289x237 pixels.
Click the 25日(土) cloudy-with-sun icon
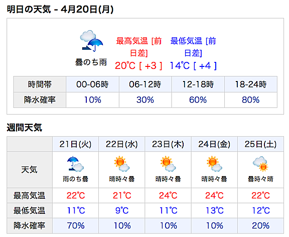(260, 164)
